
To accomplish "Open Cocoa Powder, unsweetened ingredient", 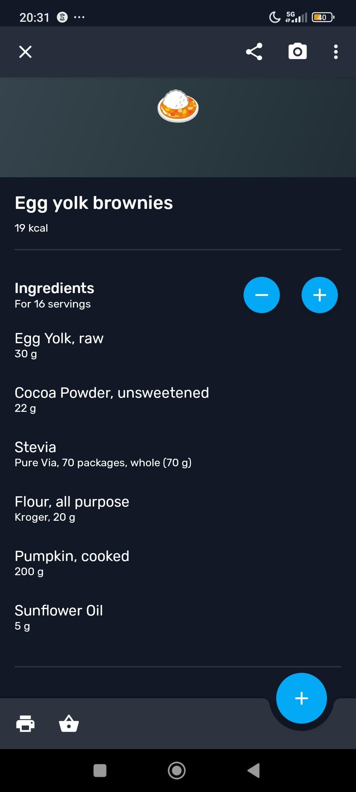I will (112, 399).
